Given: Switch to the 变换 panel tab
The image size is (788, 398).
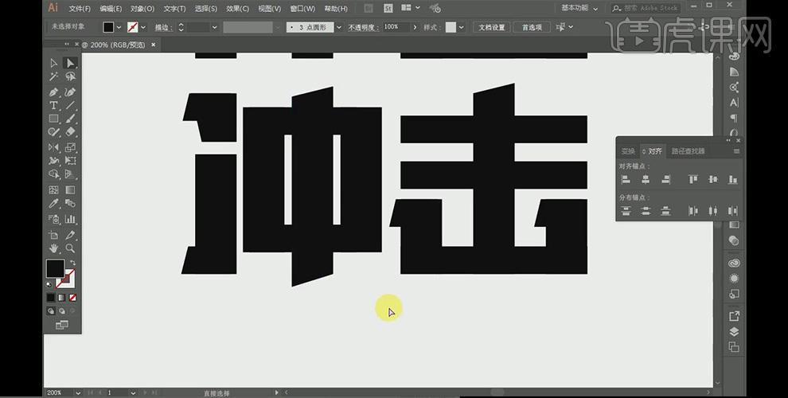Looking at the screenshot, I should coord(628,150).
